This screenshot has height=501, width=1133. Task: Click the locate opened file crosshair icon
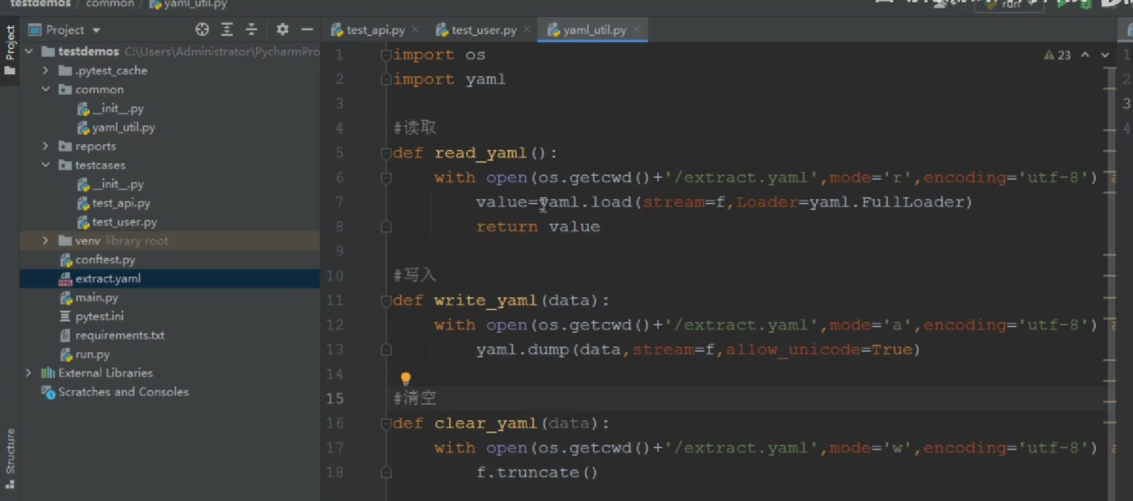pos(202,29)
